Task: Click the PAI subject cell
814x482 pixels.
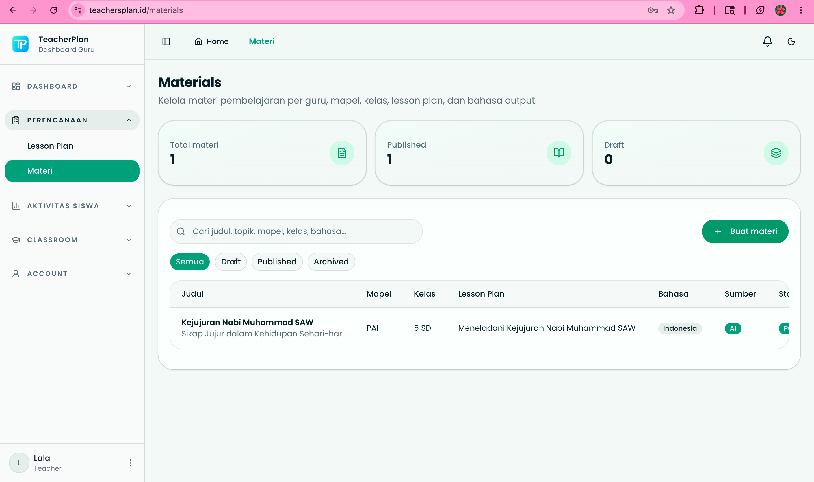Action: click(x=372, y=328)
